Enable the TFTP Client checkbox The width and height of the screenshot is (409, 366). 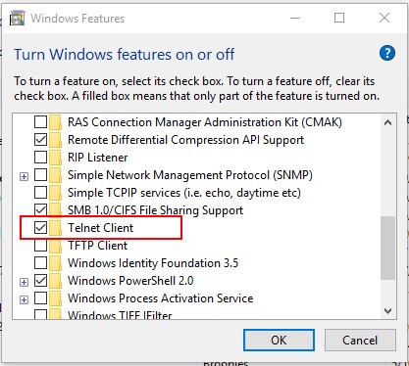pos(40,246)
